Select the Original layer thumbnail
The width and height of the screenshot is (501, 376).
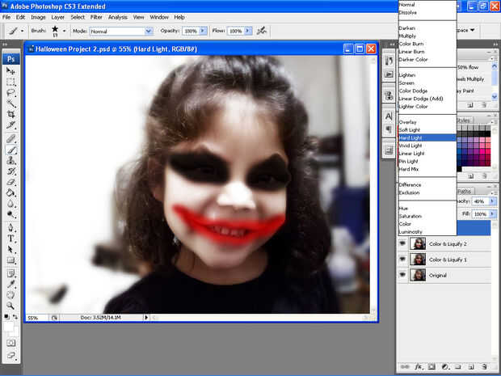tap(418, 276)
